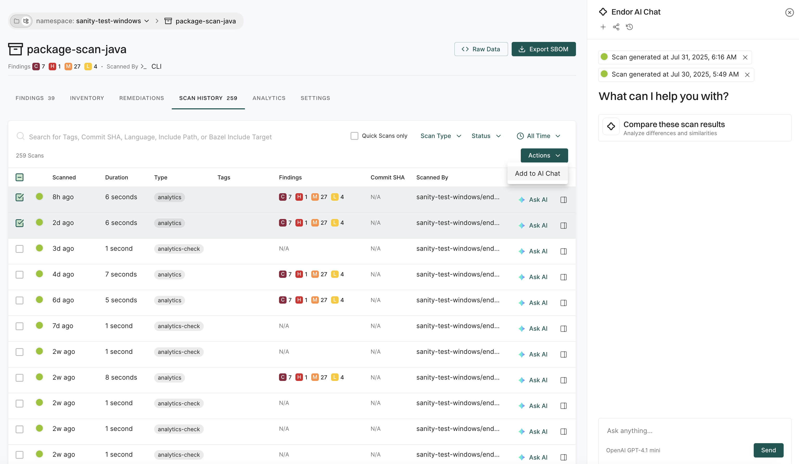Click the share chat icon
Viewport: 799px width, 464px height.
616,27
